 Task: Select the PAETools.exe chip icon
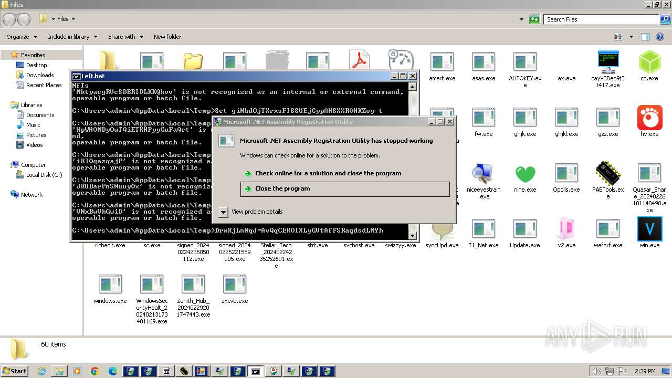pyautogui.click(x=608, y=173)
